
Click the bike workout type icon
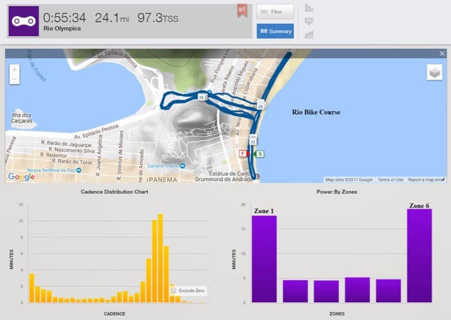23,21
